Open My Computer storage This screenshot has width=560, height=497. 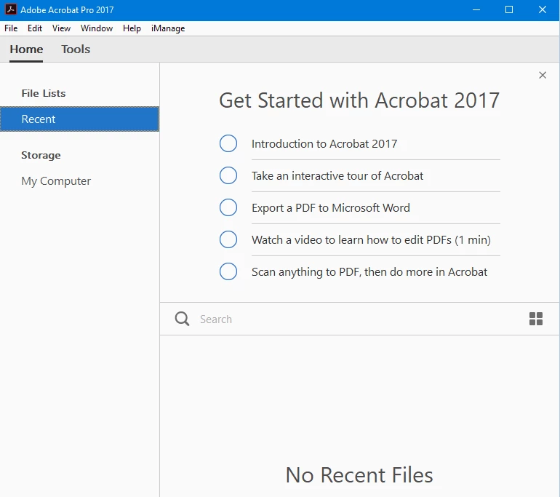coord(56,181)
